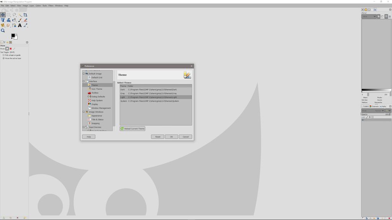Open the Filters menu

click(x=51, y=5)
